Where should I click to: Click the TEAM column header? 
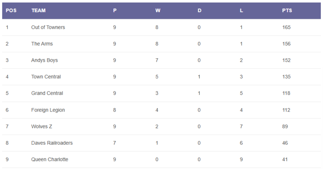pos(39,10)
